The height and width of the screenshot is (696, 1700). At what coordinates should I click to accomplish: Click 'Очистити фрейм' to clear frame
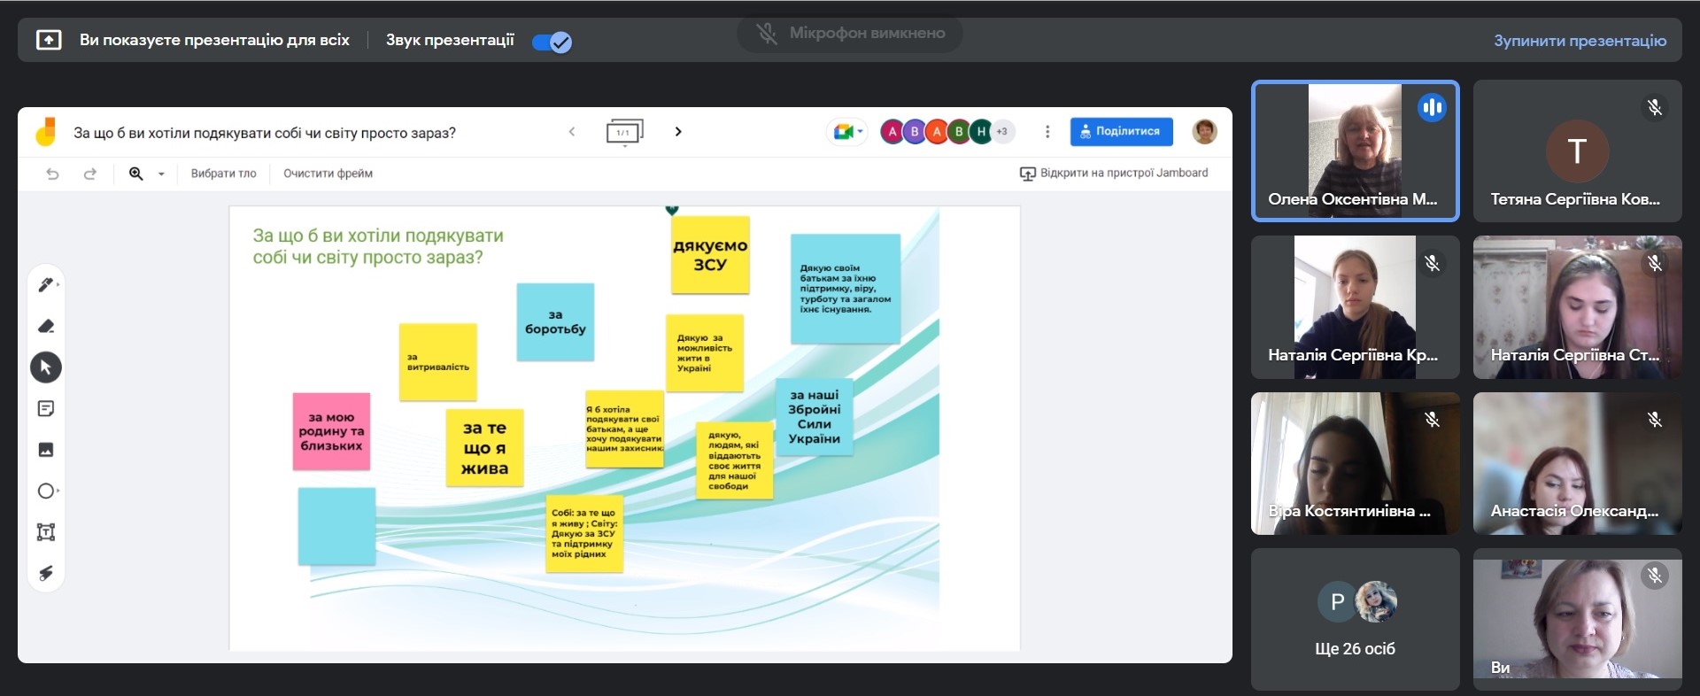coord(328,174)
